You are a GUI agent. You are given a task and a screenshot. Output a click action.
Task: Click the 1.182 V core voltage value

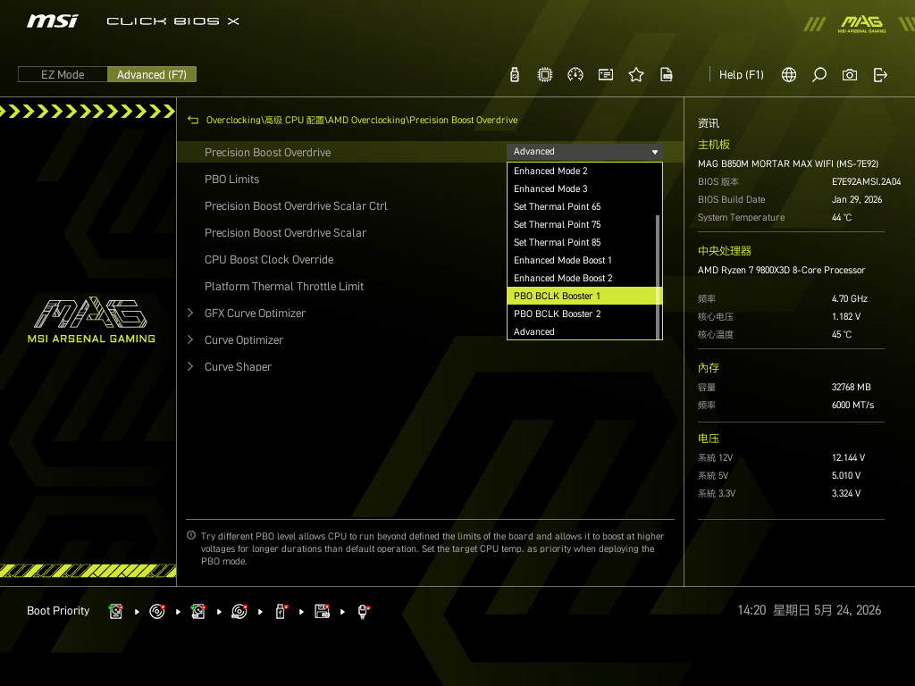(846, 317)
